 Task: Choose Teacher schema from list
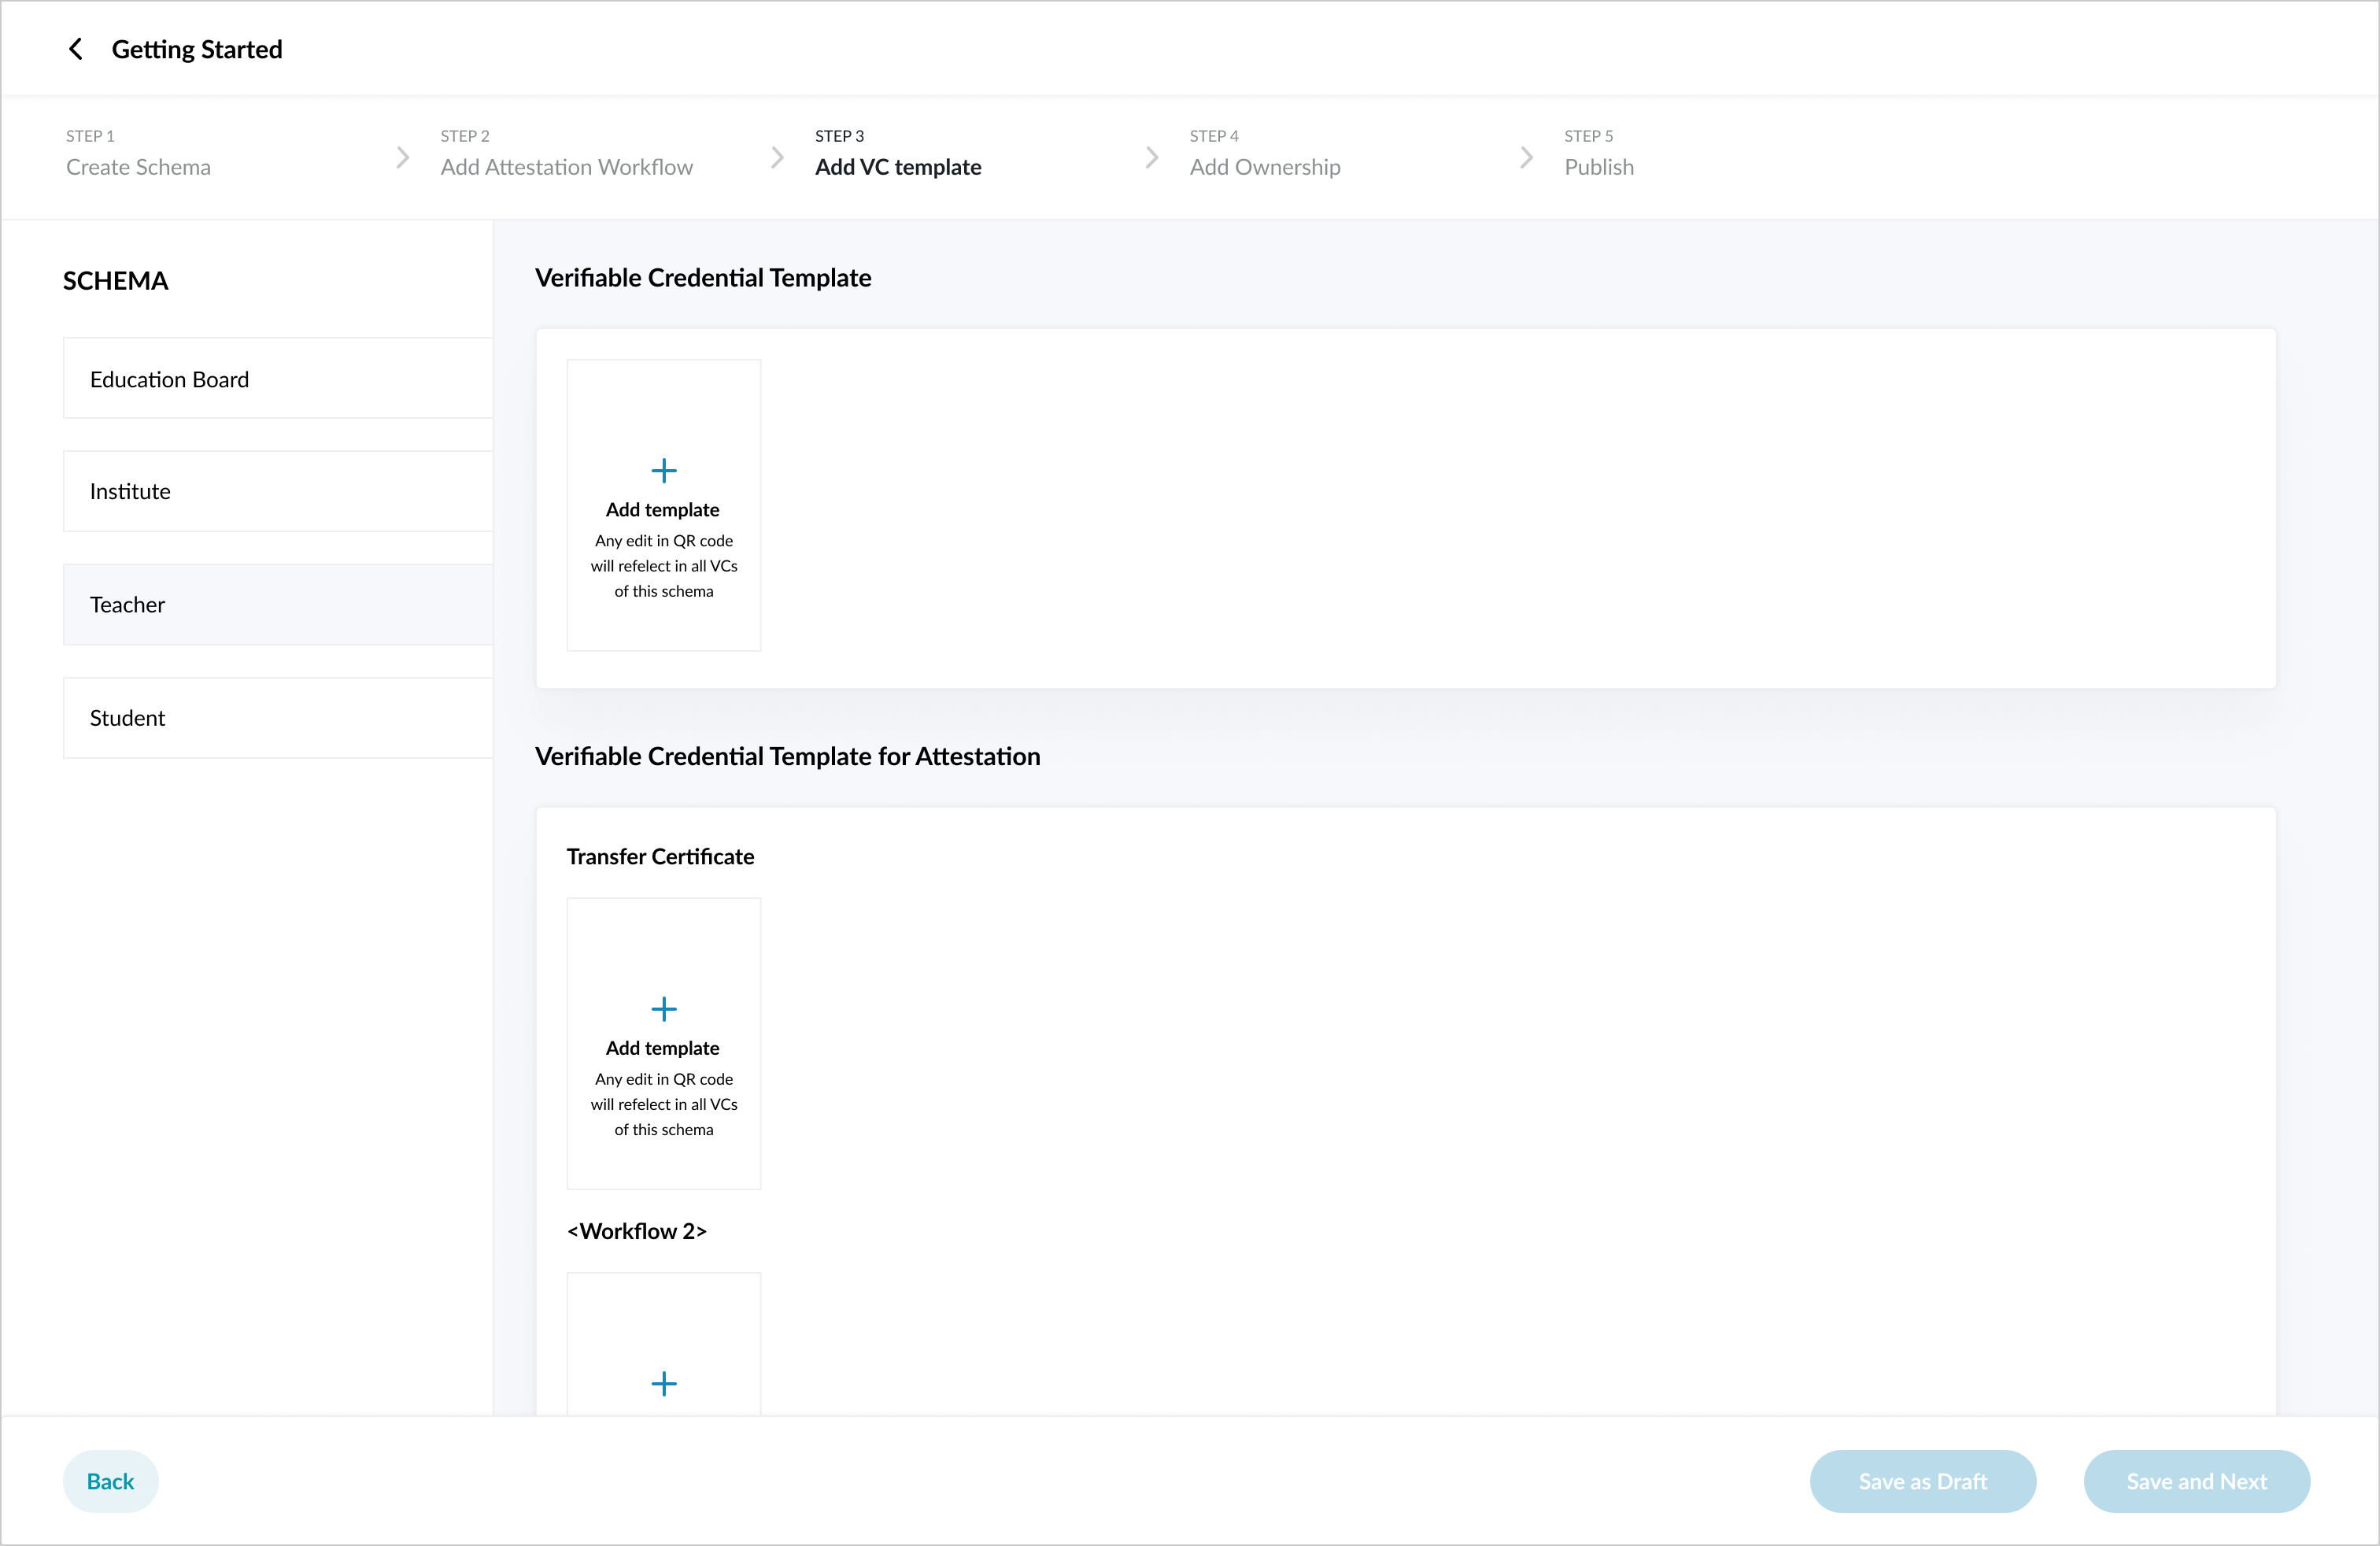click(x=277, y=604)
